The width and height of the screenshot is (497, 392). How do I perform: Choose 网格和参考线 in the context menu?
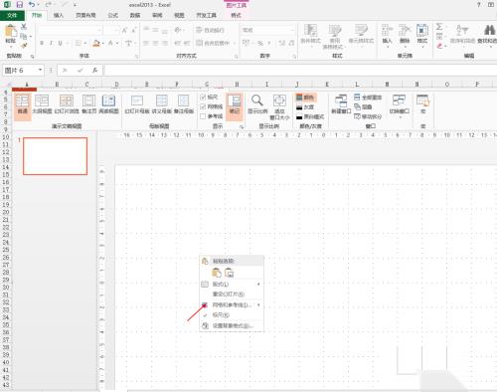231,304
